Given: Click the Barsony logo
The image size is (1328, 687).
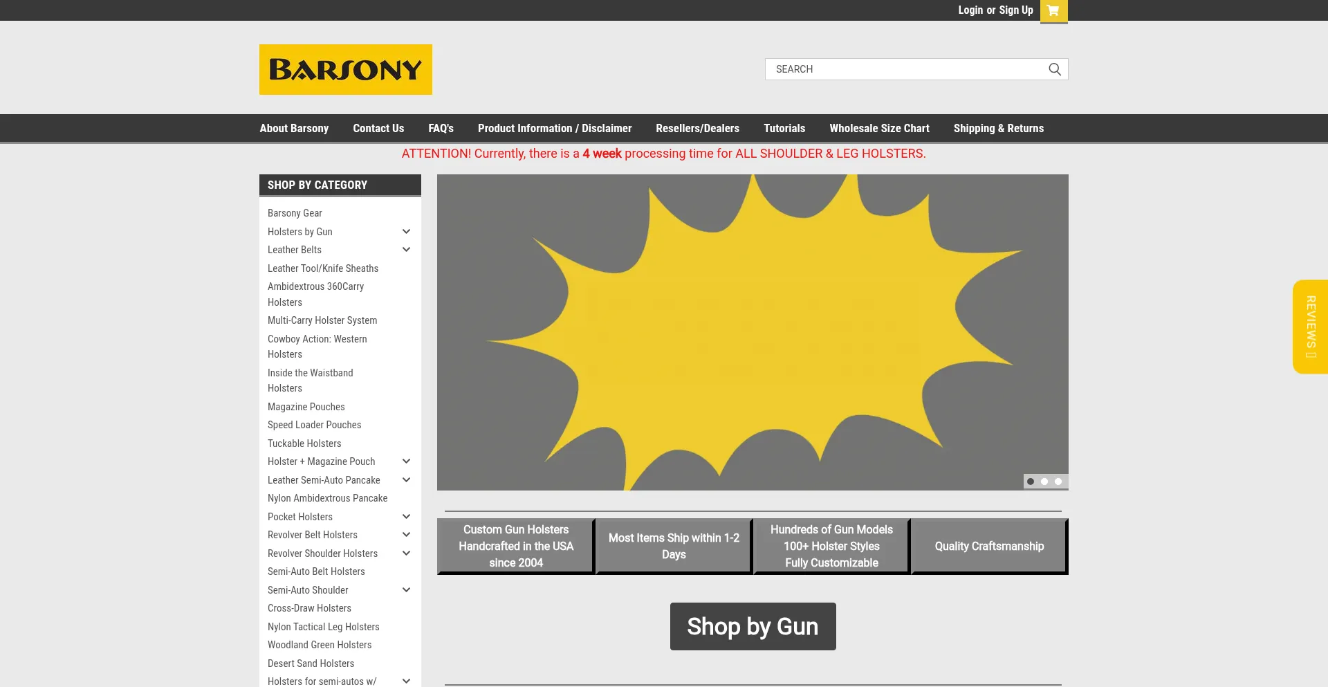Looking at the screenshot, I should [x=345, y=70].
